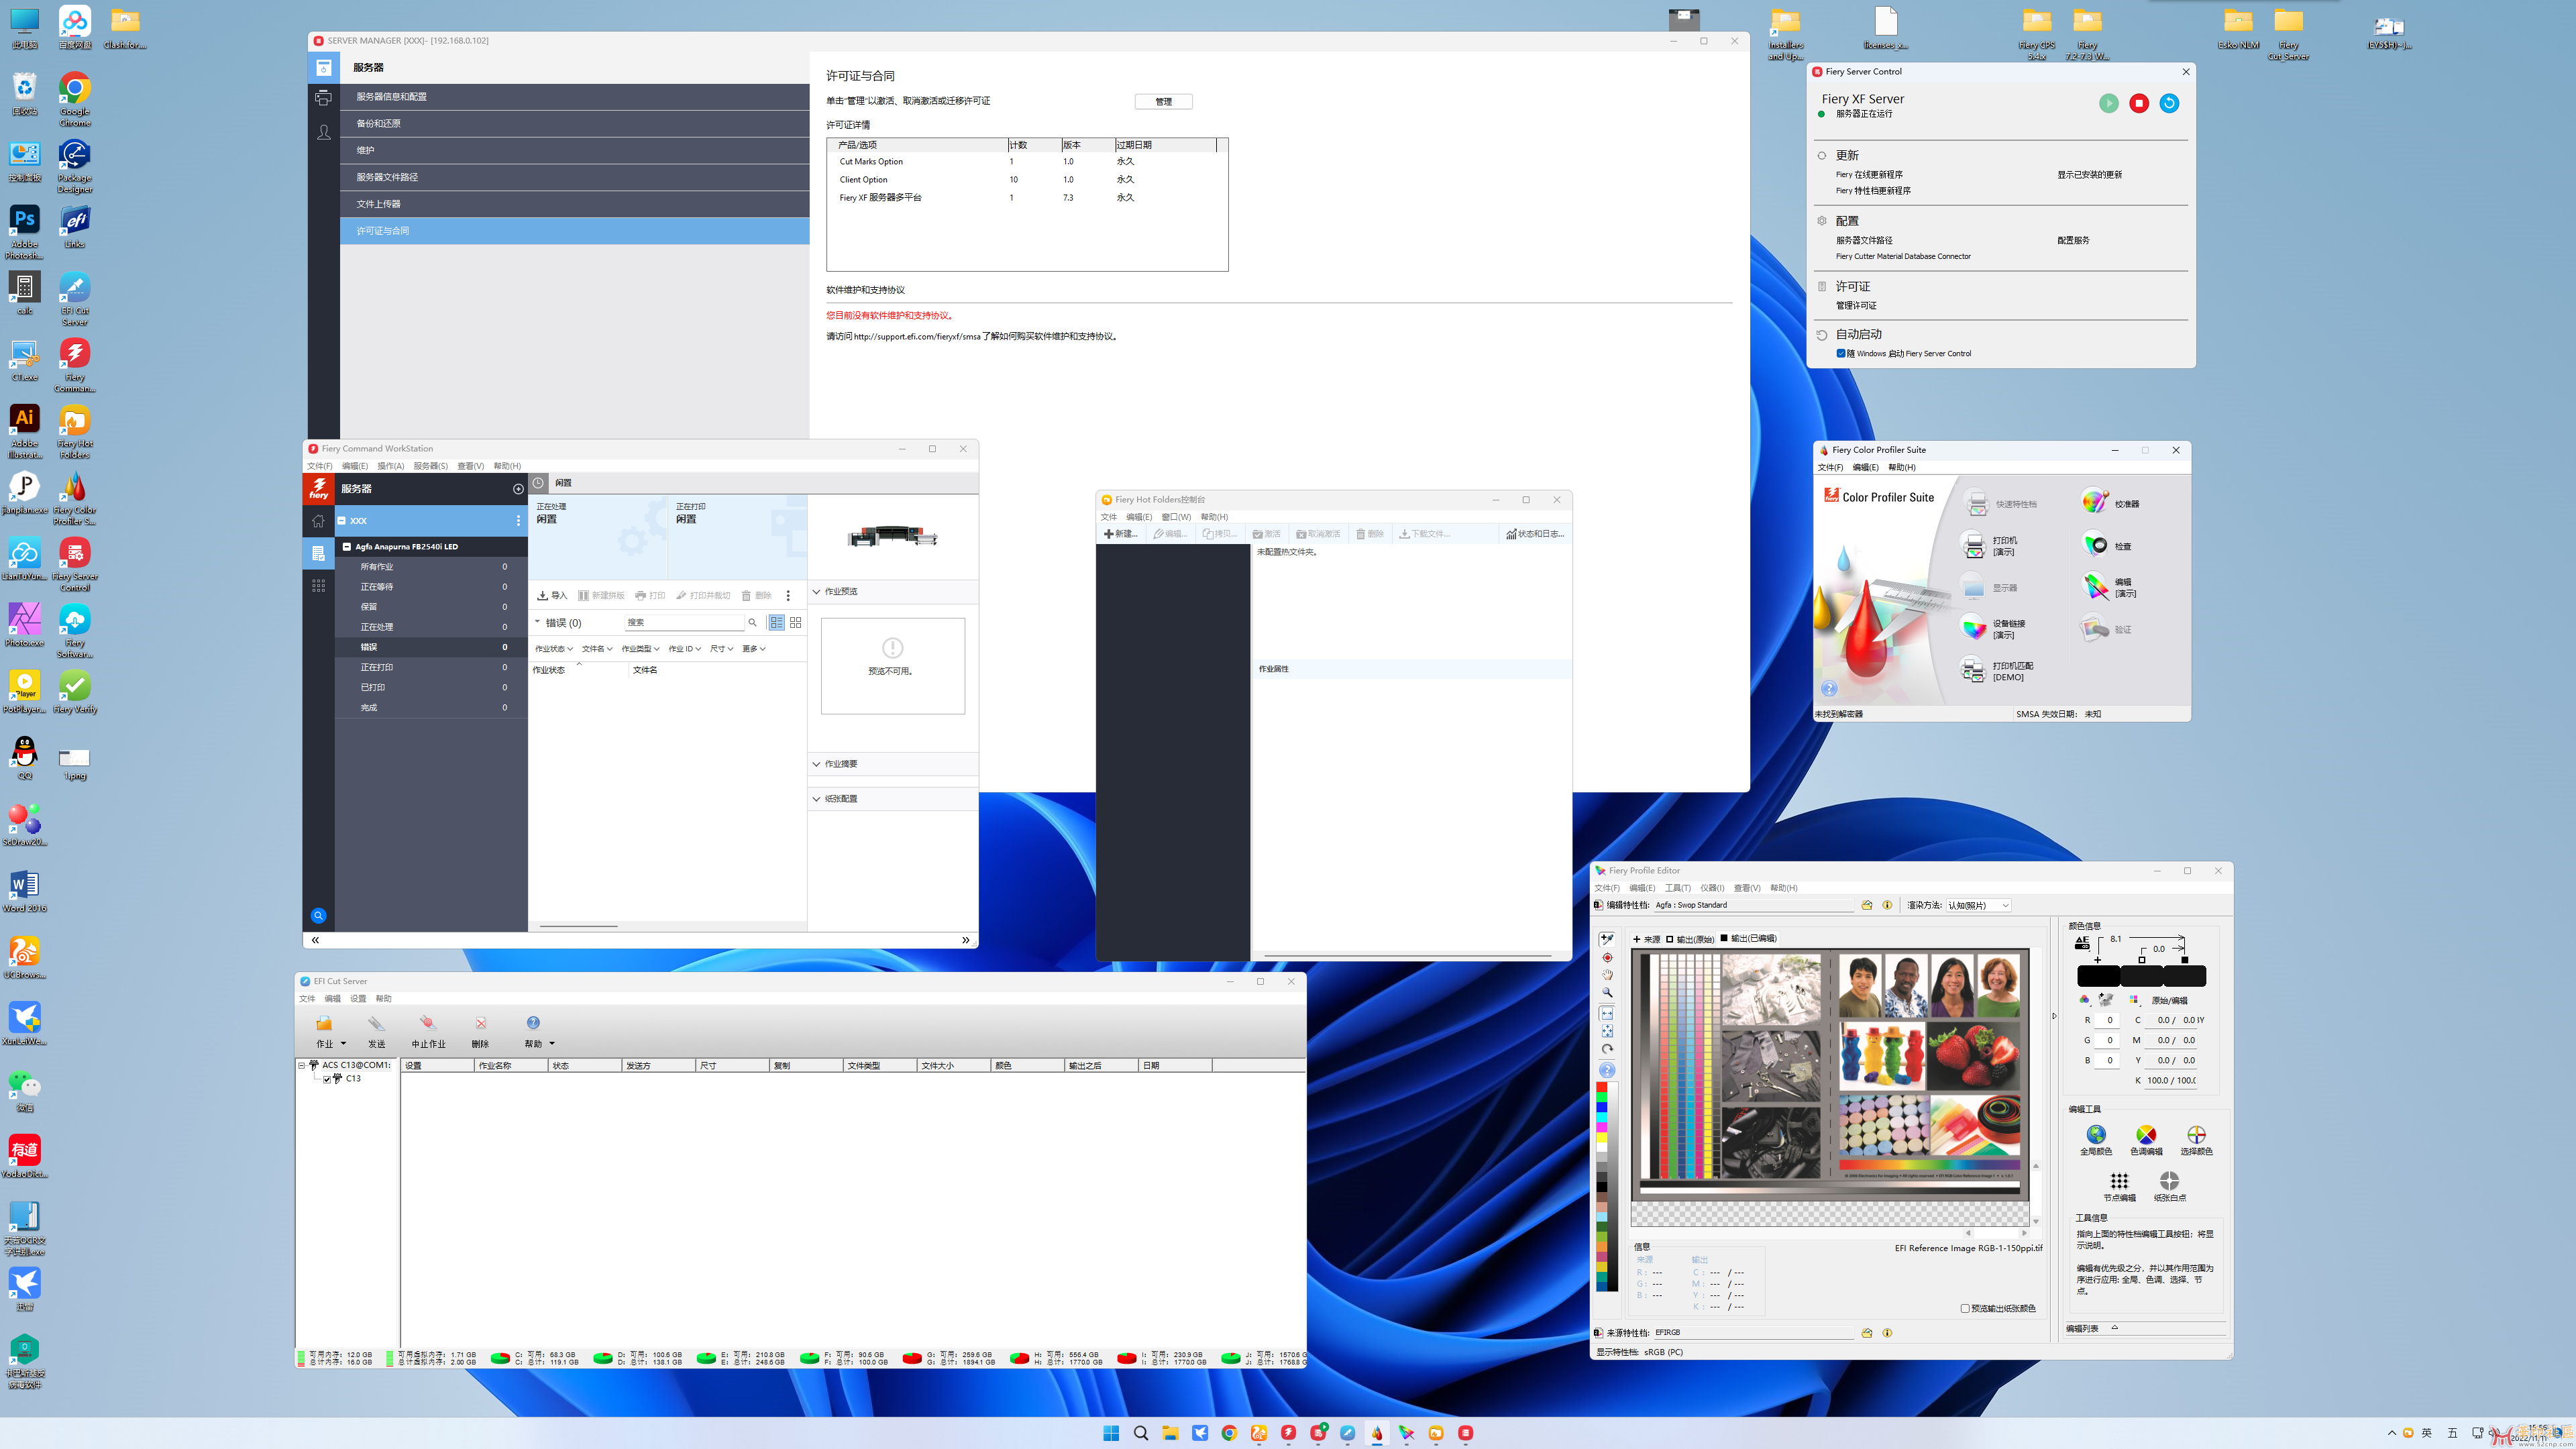Switch job list to thumbnail grid view

(796, 622)
